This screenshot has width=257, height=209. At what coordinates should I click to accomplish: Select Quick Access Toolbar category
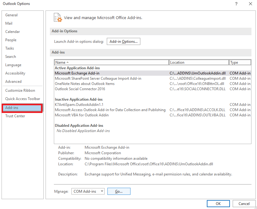pyautogui.click(x=22, y=99)
